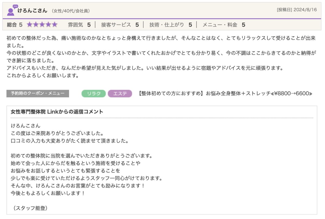The height and width of the screenshot is (219, 325).
Task: Click the review body's first line of text
Action: (x=161, y=38)
